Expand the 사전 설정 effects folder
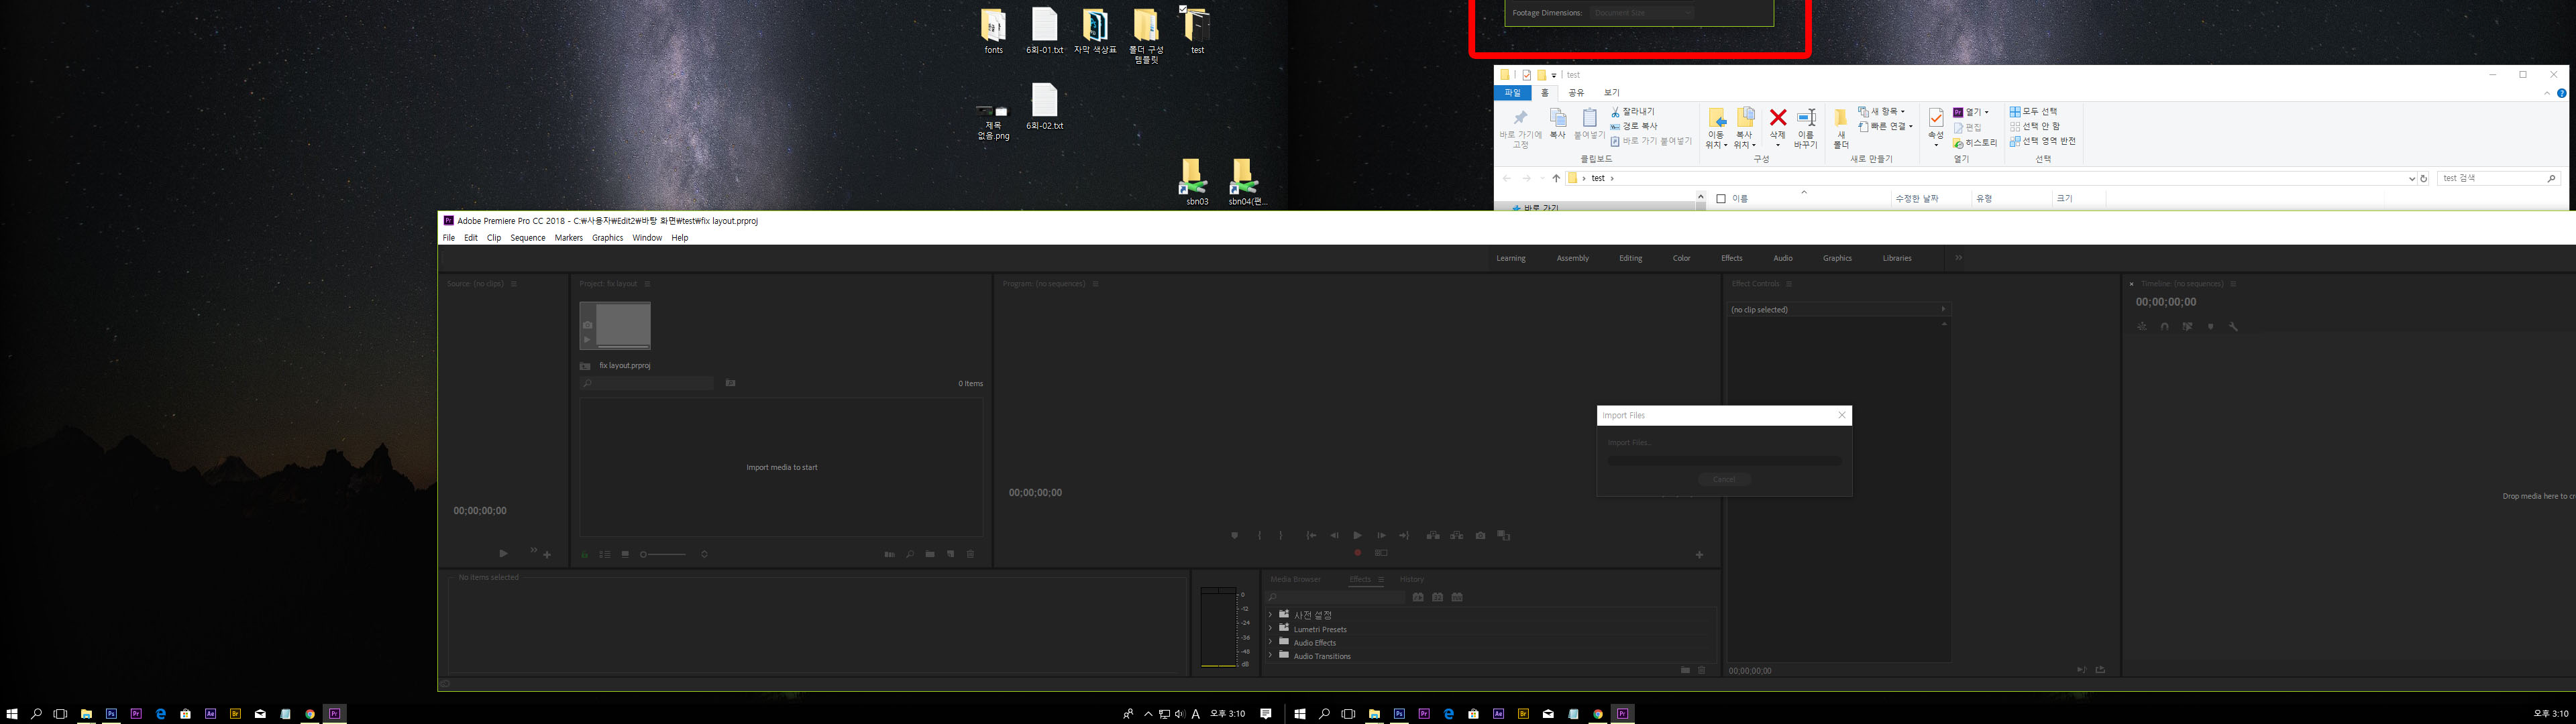The height and width of the screenshot is (724, 2576). click(1270, 615)
